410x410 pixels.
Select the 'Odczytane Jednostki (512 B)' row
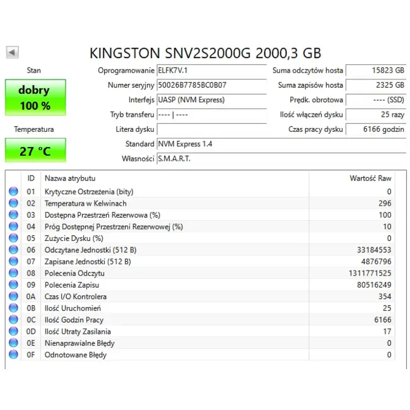pos(201,250)
